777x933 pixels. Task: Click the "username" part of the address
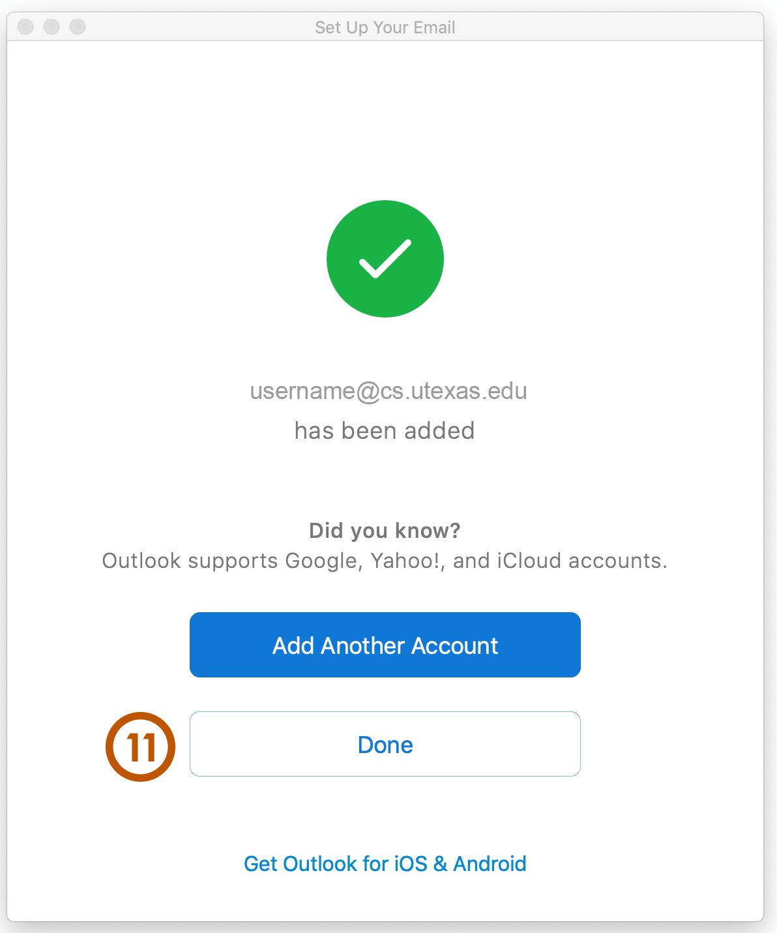pyautogui.click(x=302, y=391)
